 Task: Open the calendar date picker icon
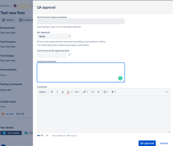70,55
